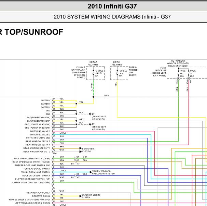Click the "LEFT TRUNK LINK SENSOR SIGNAL" label
The image size is (207, 206).
pos(32,203)
